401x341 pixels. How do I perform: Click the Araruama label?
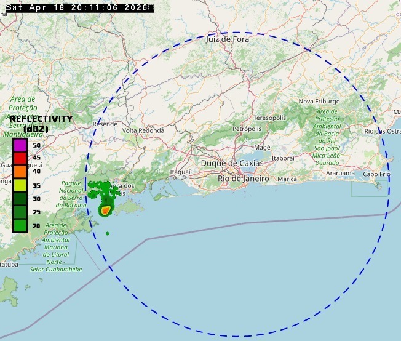point(340,174)
